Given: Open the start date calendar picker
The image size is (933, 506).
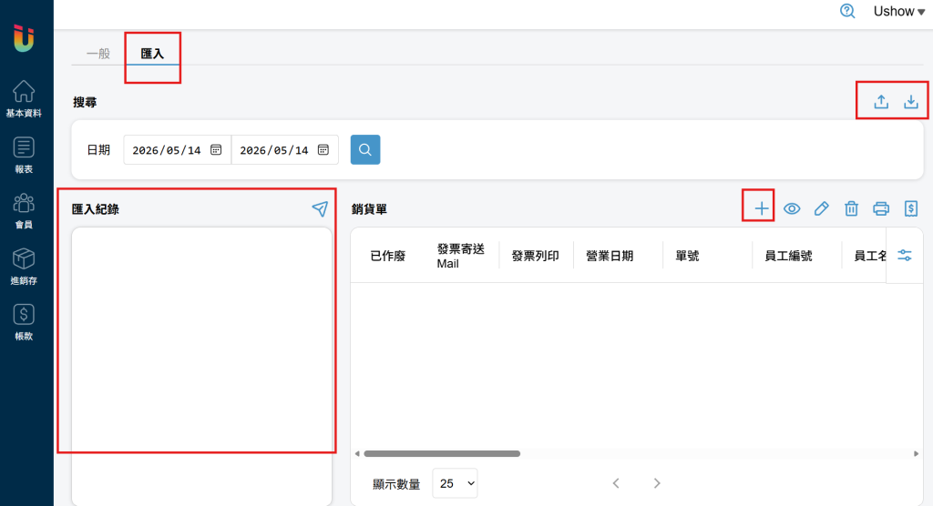Looking at the screenshot, I should (x=216, y=150).
